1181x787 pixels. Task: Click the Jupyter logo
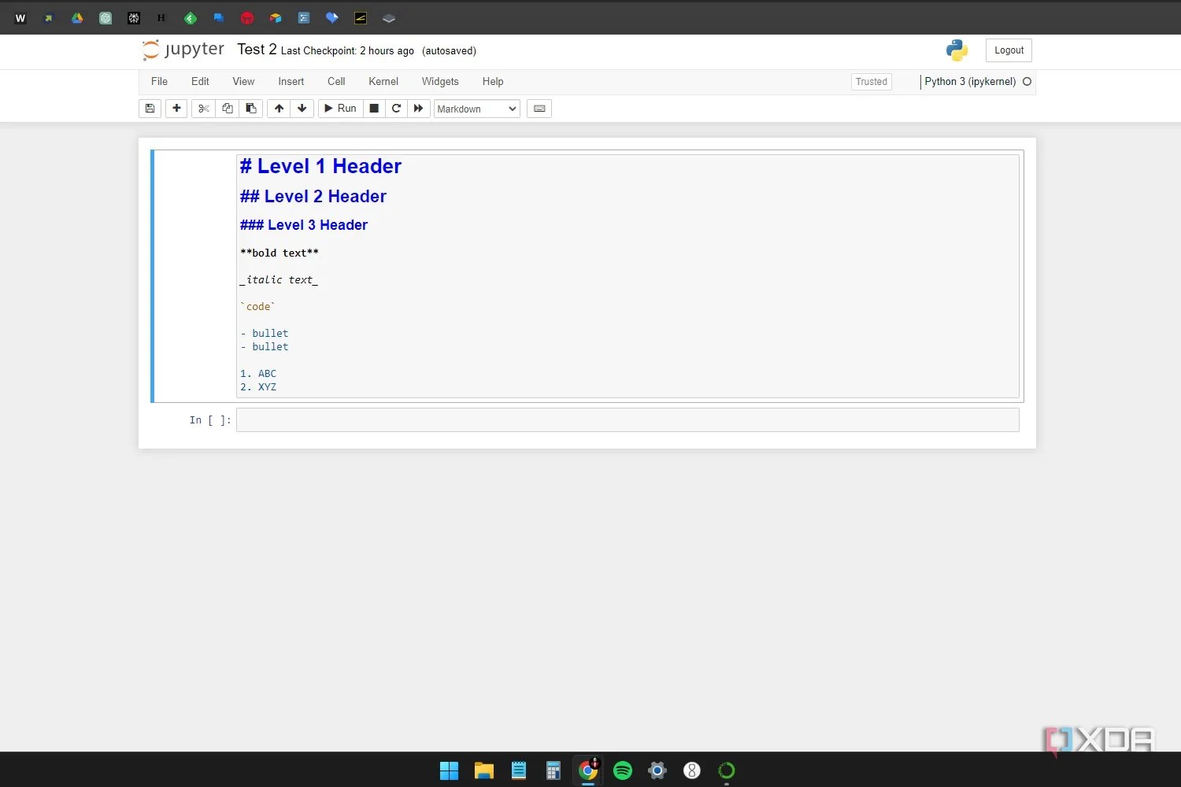tap(183, 50)
